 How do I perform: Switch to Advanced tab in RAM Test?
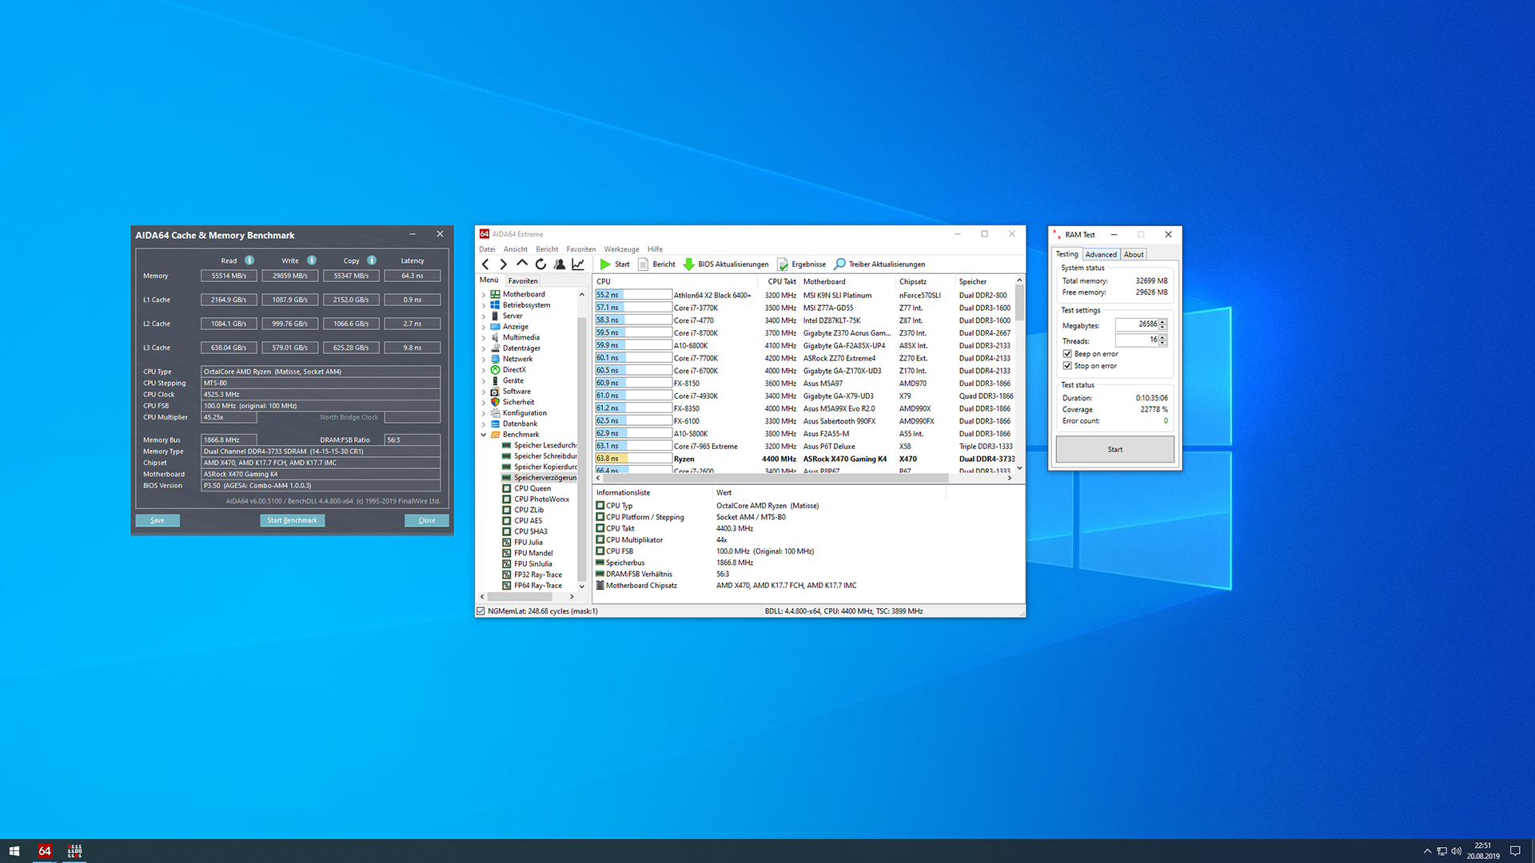tap(1101, 255)
